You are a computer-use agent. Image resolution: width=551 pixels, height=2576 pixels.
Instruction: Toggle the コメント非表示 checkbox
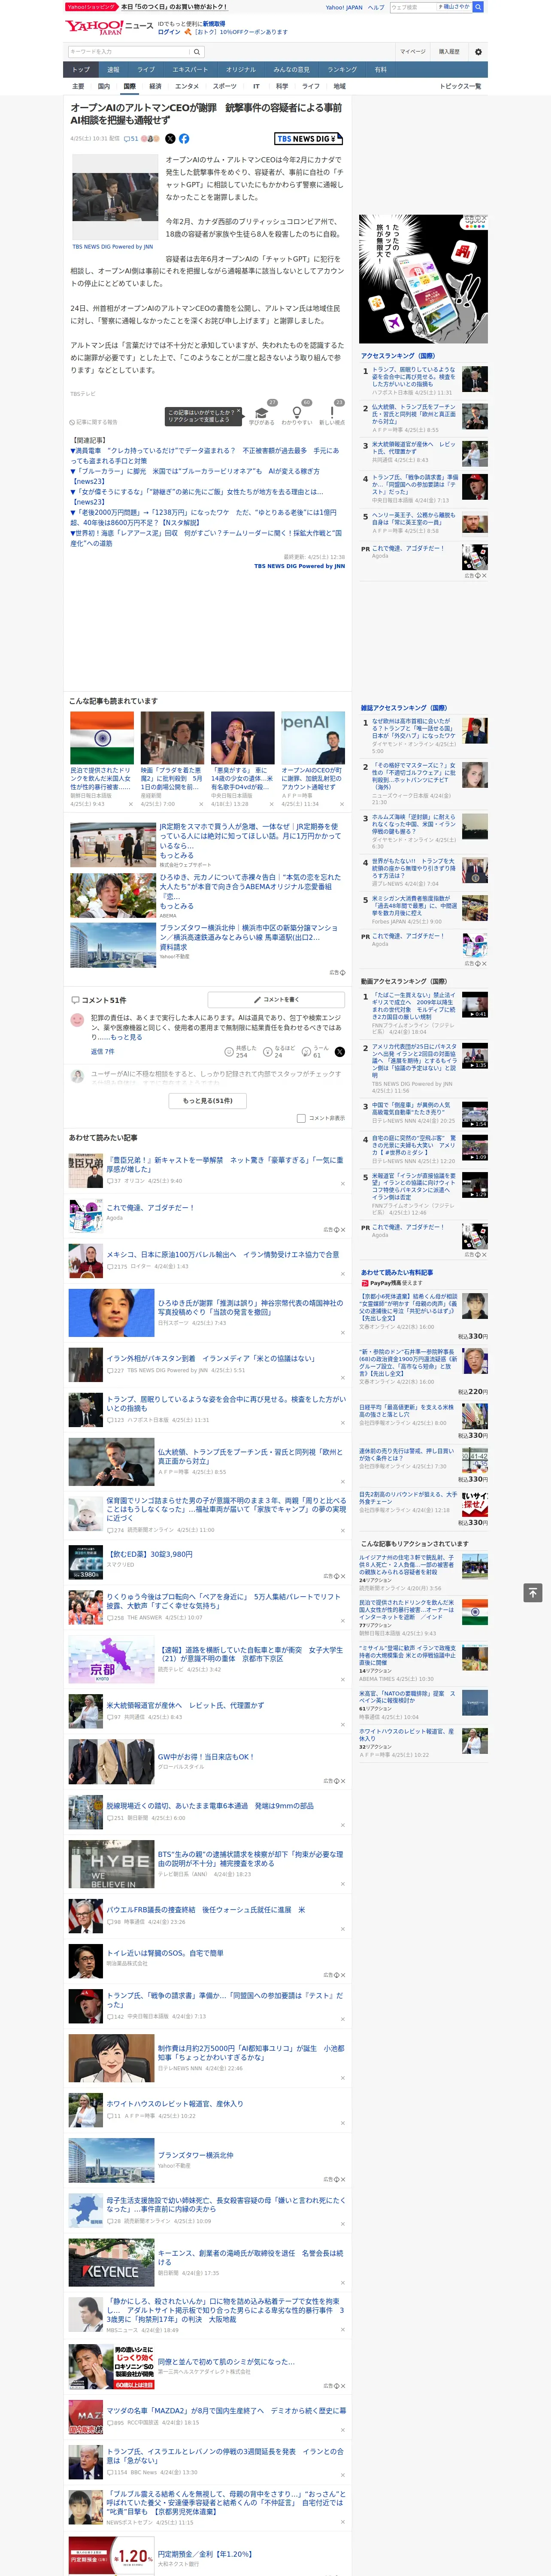pos(301,1118)
